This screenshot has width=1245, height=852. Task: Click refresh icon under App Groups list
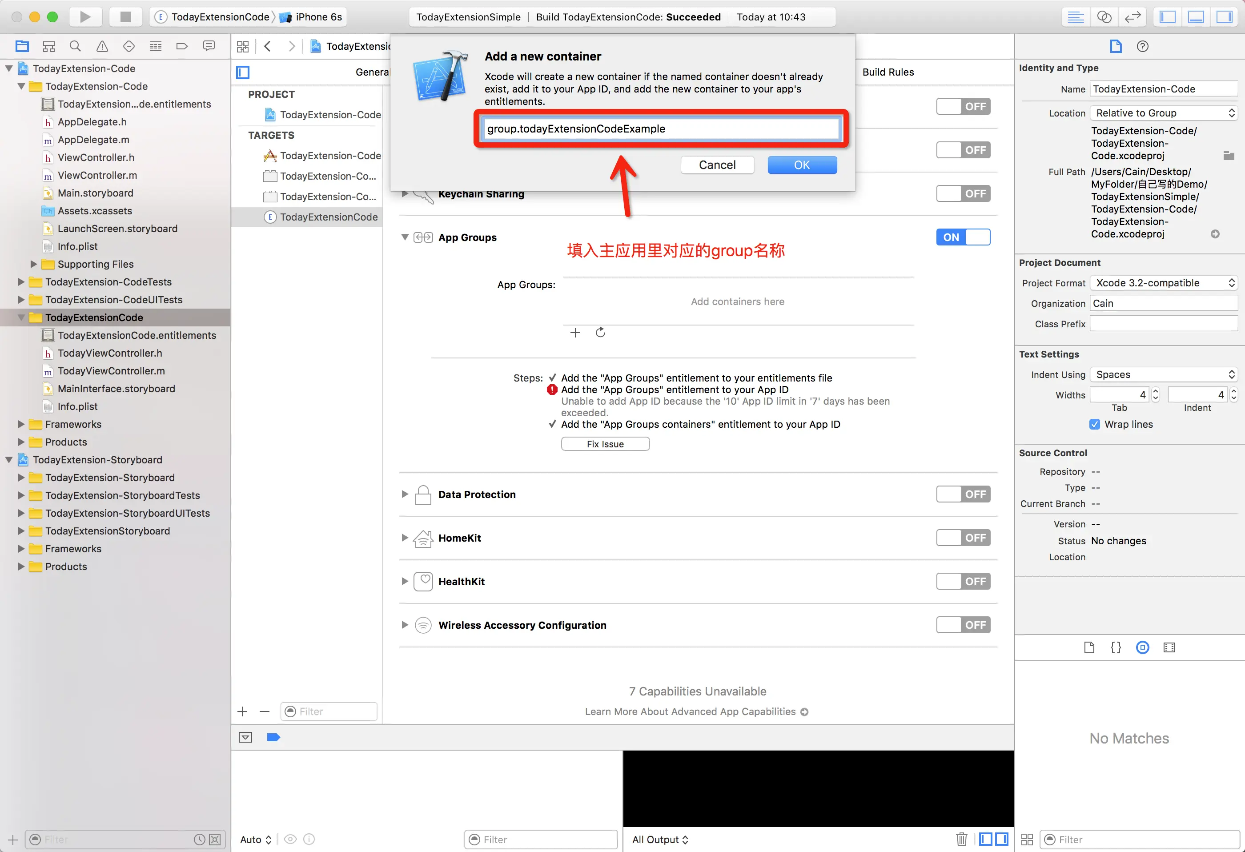600,332
